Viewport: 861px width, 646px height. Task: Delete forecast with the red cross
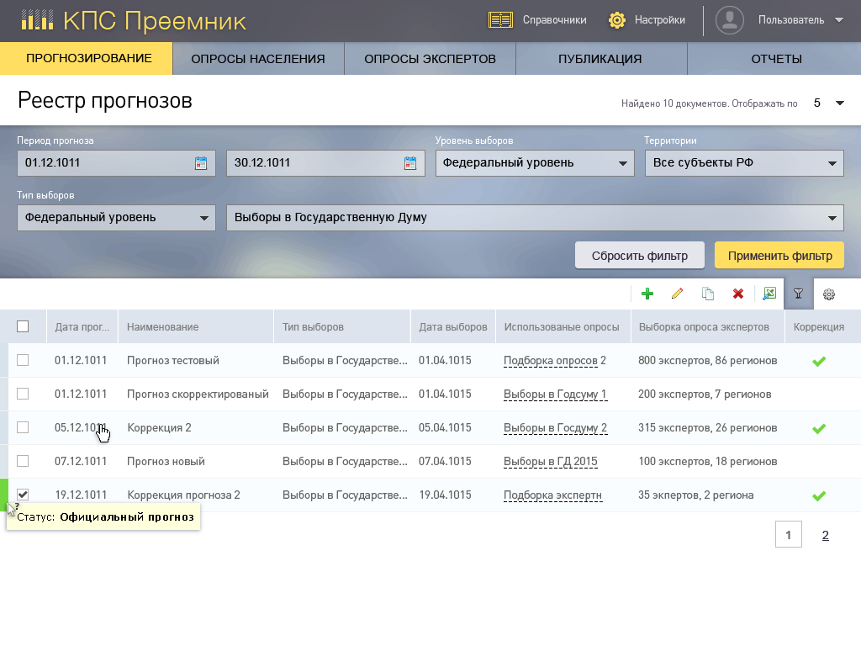pyautogui.click(x=738, y=294)
